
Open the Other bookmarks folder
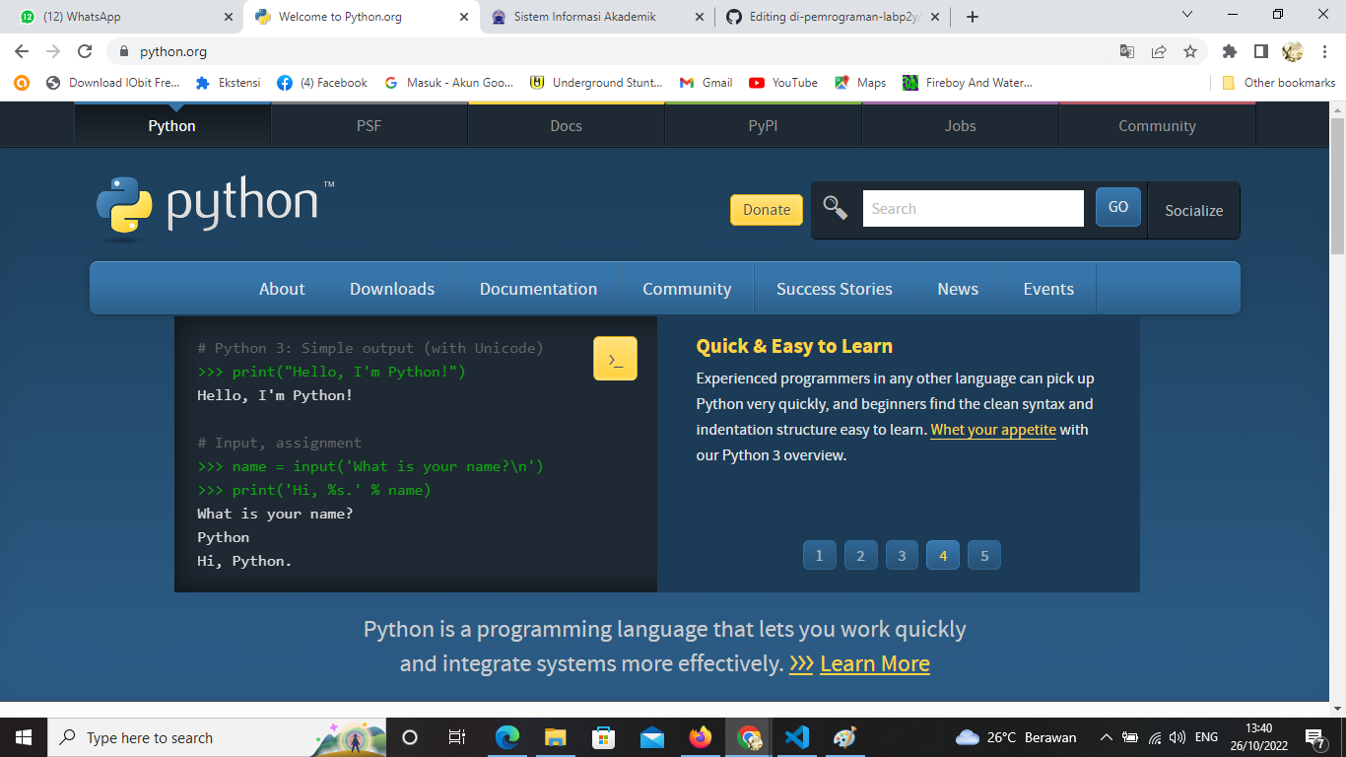(1278, 83)
